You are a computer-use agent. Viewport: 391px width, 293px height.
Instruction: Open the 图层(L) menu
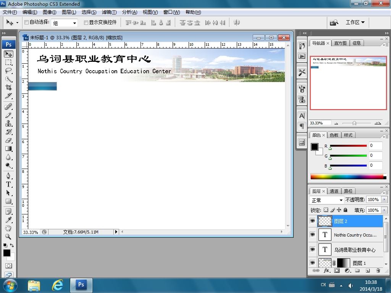[x=69, y=12]
